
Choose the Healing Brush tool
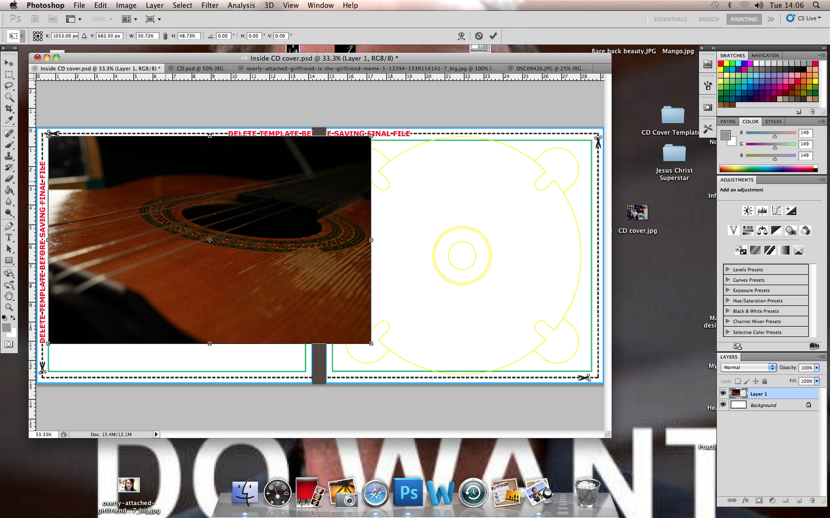[x=9, y=132]
